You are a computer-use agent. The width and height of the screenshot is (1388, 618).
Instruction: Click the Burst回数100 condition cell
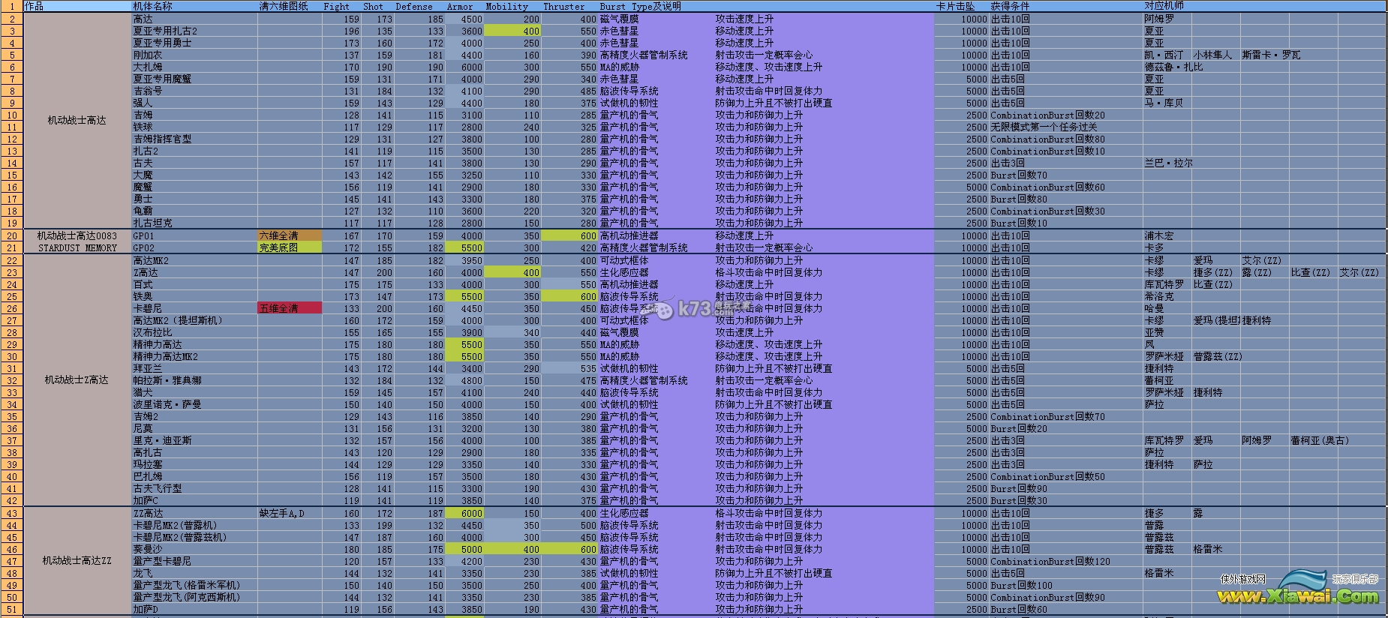click(x=1066, y=585)
